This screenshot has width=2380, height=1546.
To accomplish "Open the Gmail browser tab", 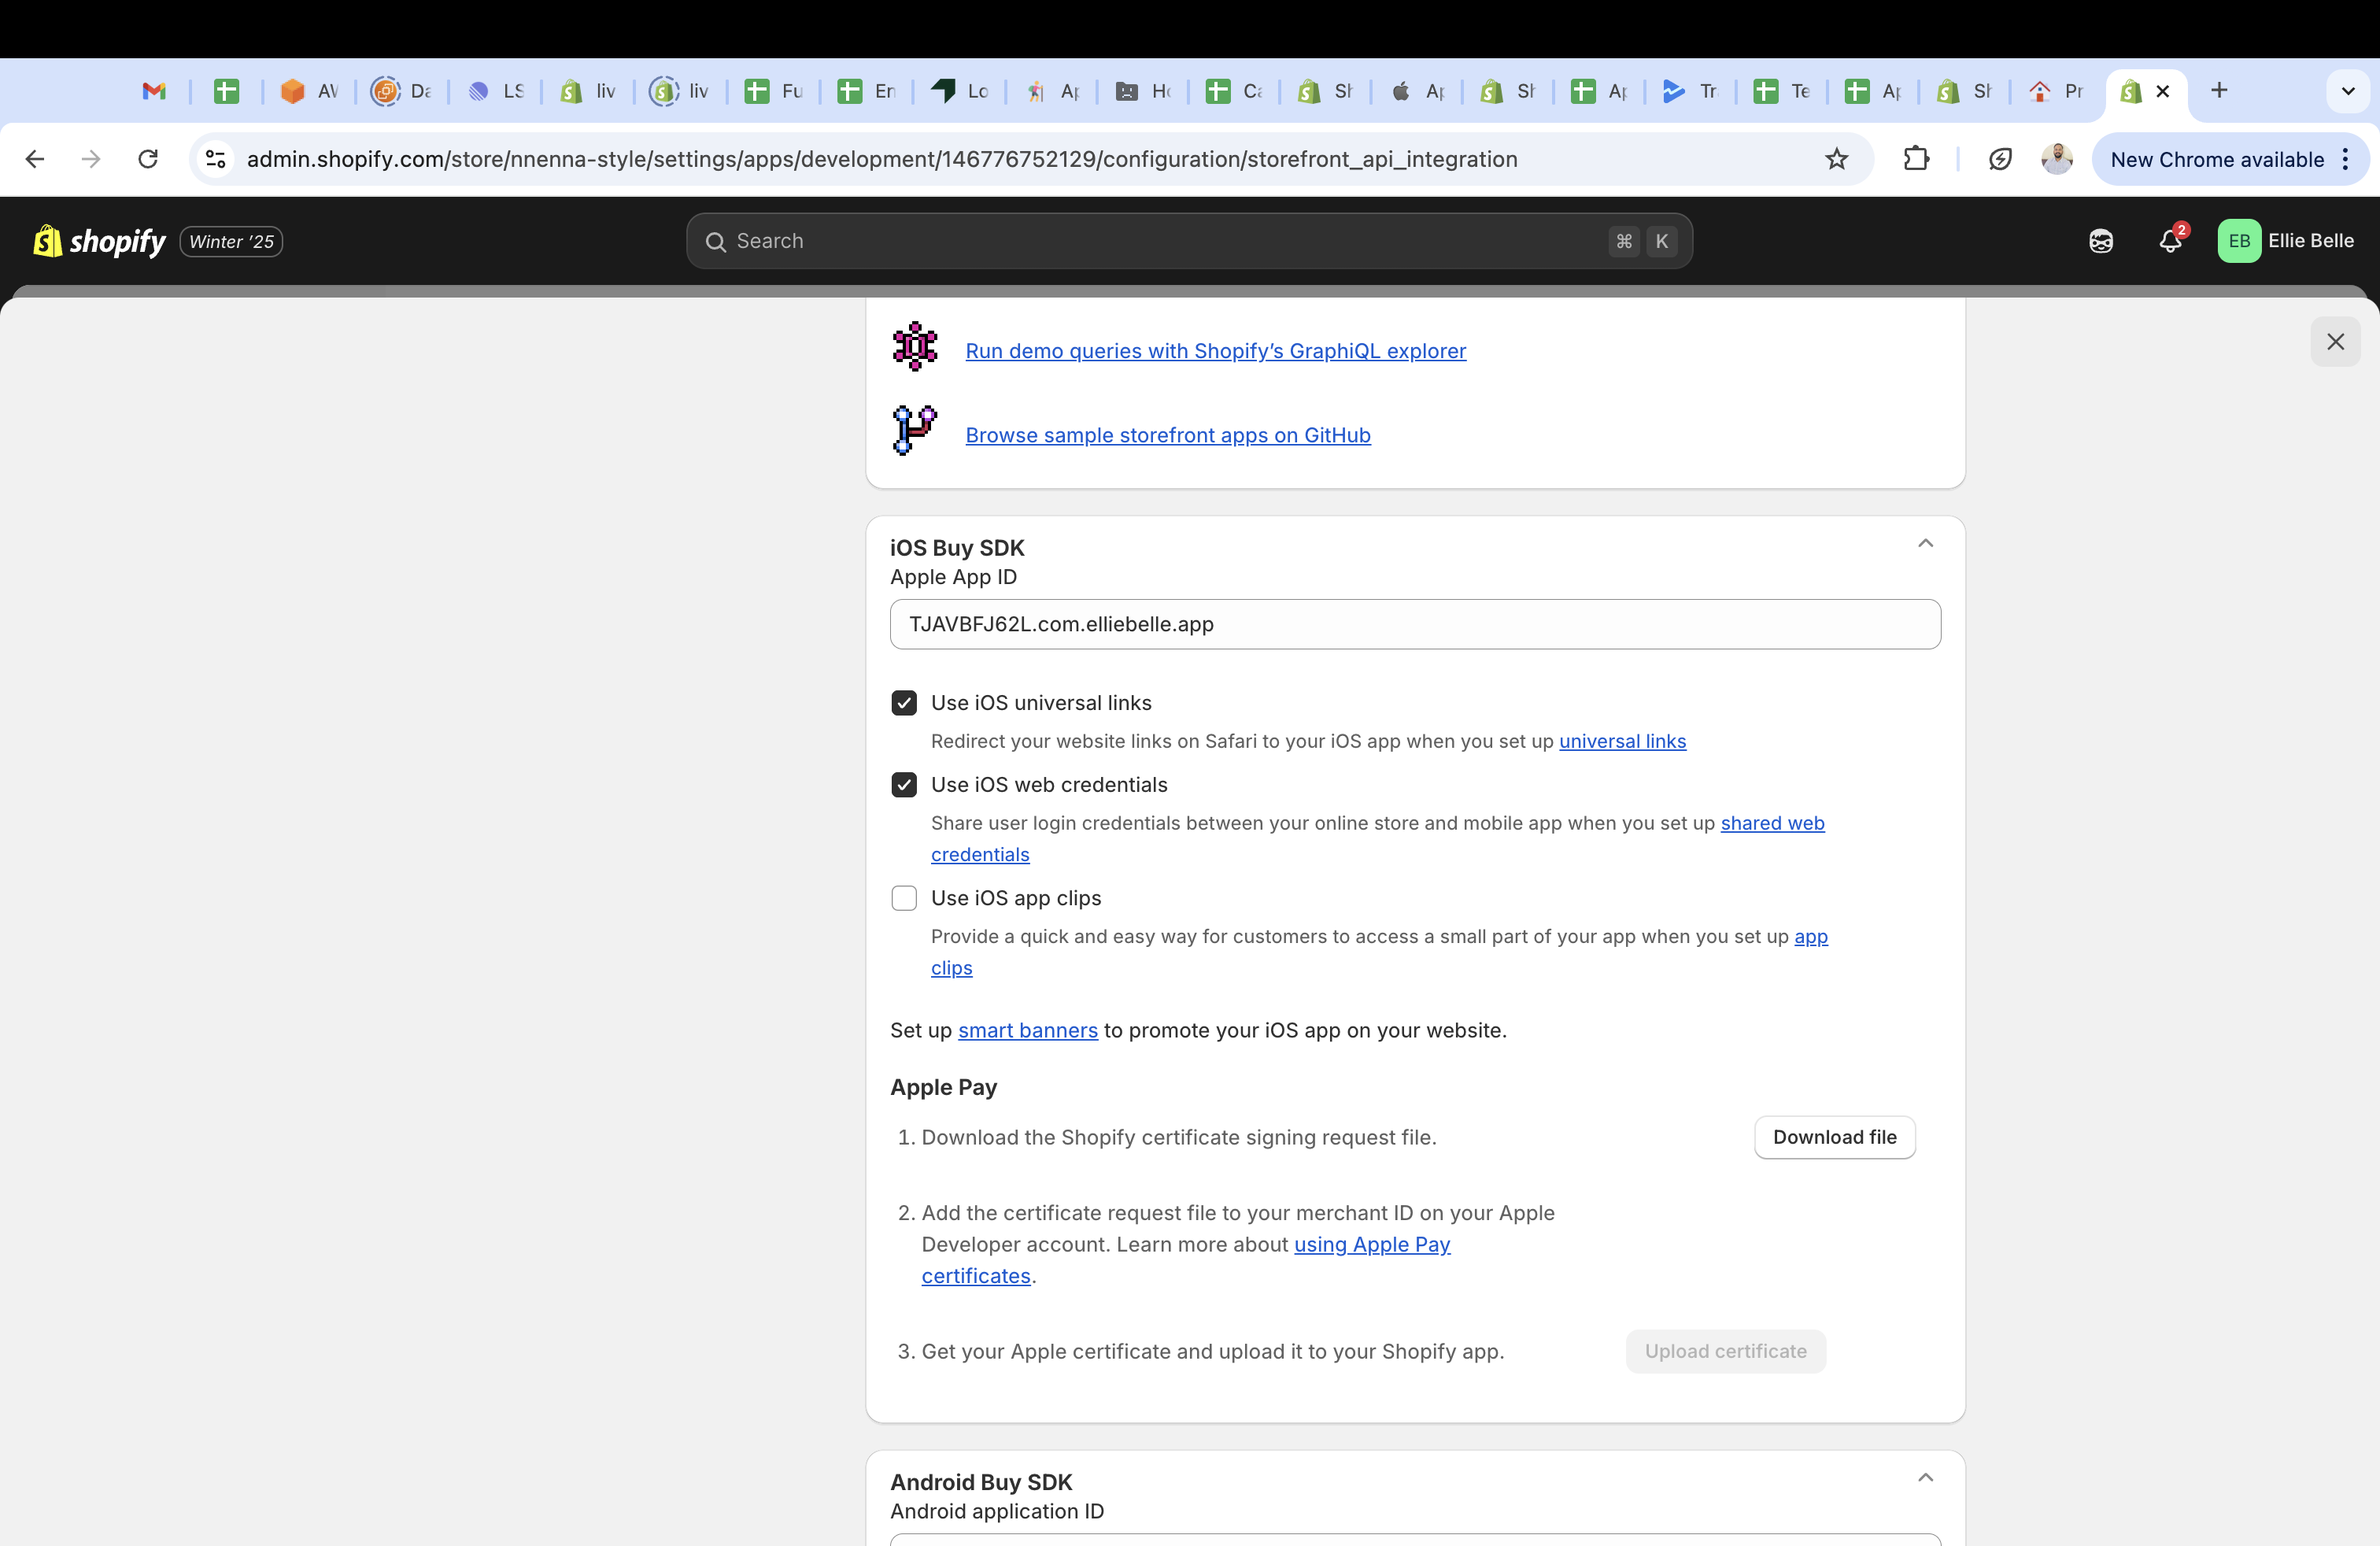I will point(154,91).
